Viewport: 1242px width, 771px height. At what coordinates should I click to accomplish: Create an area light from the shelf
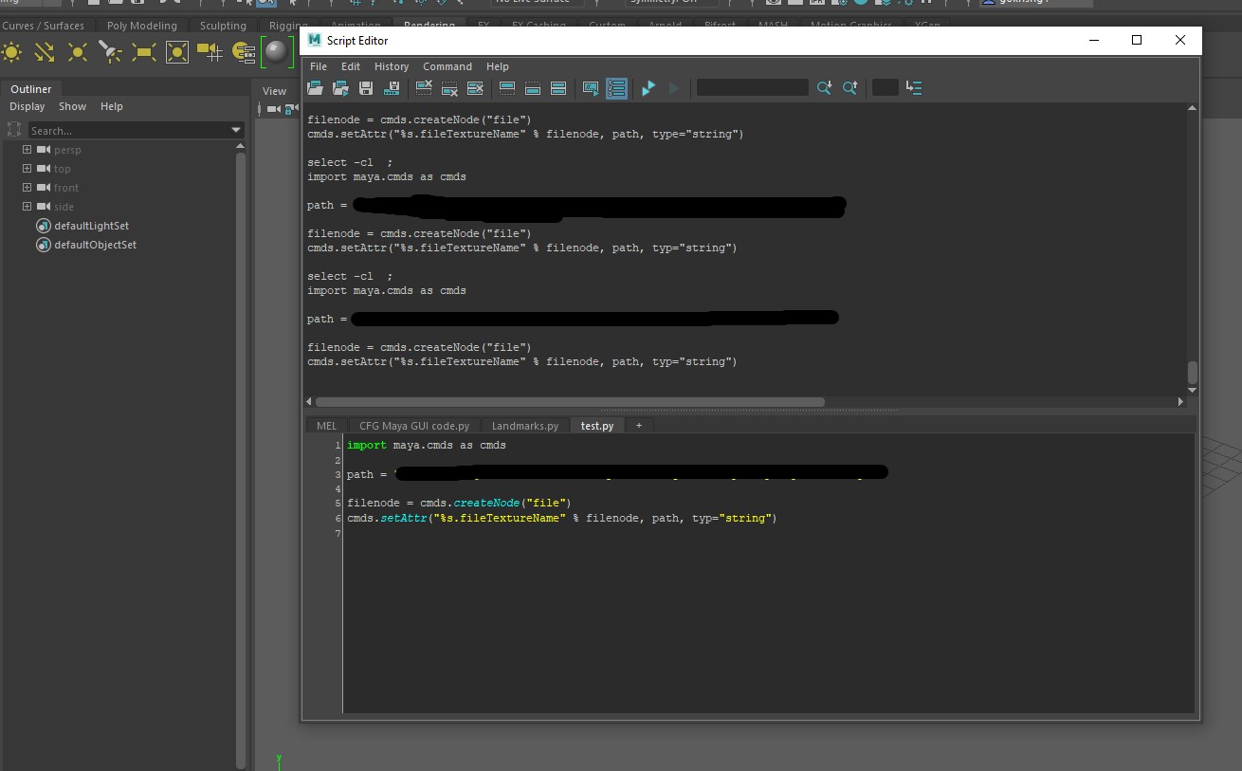click(144, 52)
